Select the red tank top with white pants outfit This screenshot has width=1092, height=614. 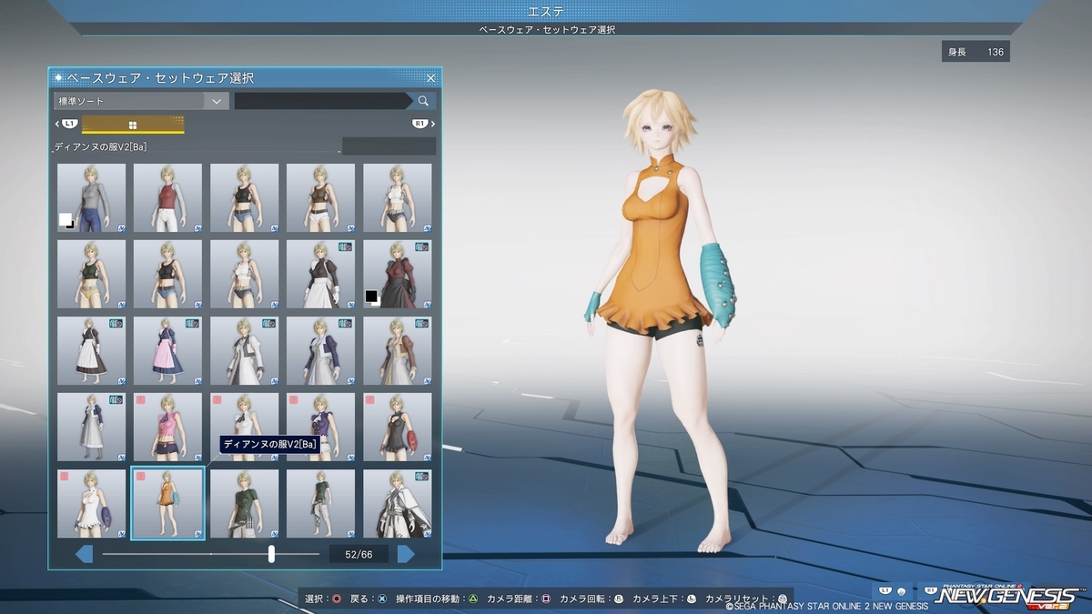click(x=167, y=197)
